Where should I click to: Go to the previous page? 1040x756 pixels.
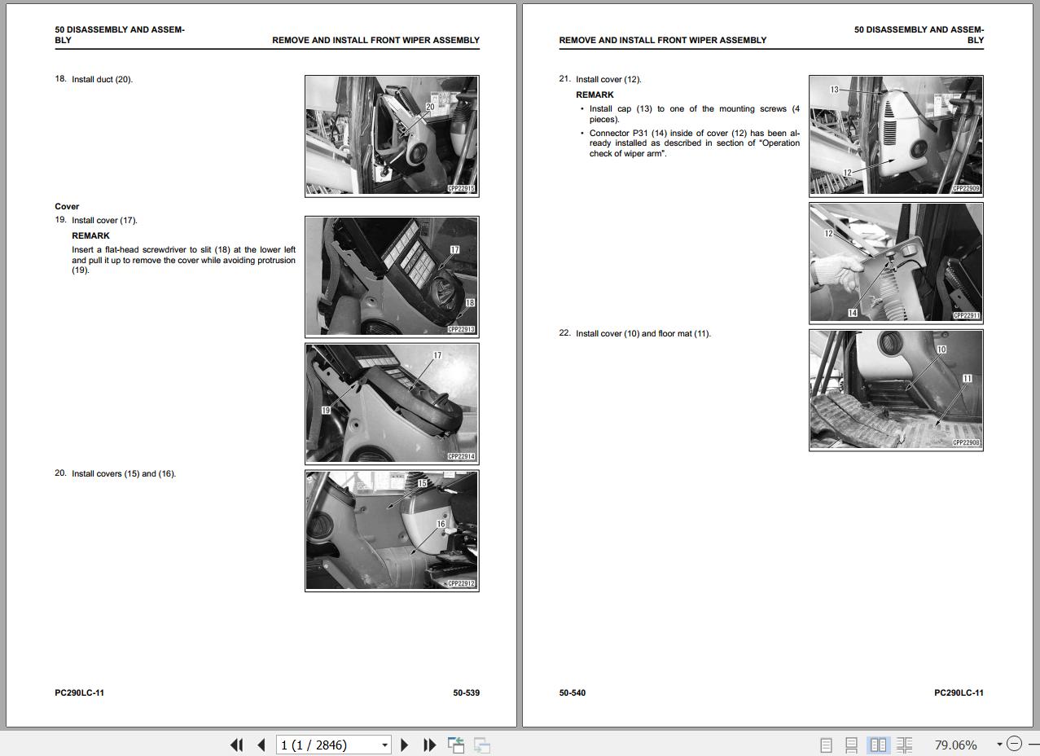pos(261,745)
